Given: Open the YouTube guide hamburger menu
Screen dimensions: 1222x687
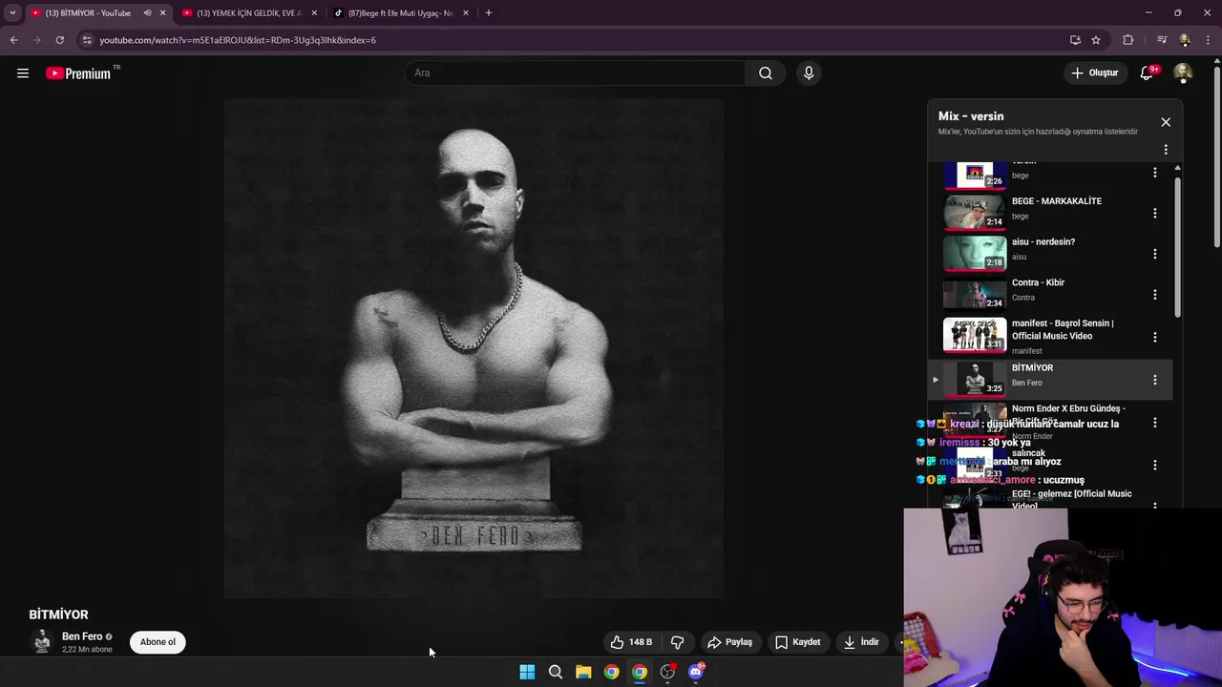Looking at the screenshot, I should [23, 73].
